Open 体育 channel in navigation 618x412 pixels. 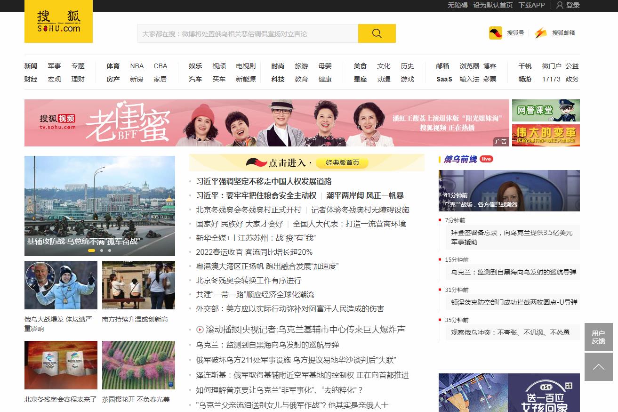coord(113,66)
